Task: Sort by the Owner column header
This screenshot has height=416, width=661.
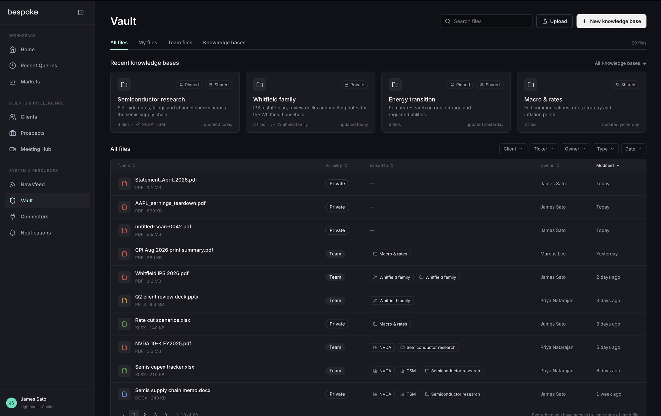Action: pyautogui.click(x=550, y=165)
